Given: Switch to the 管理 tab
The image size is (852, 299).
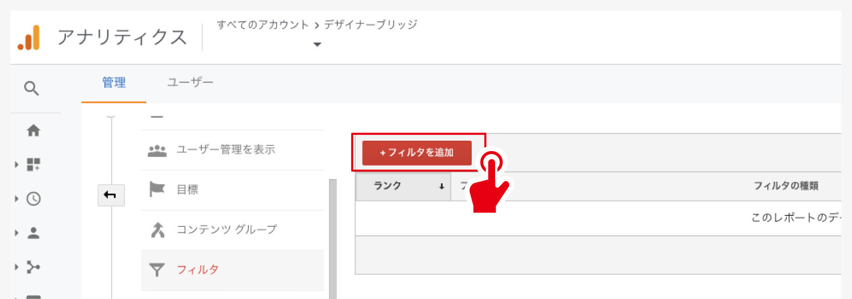Looking at the screenshot, I should point(114,83).
